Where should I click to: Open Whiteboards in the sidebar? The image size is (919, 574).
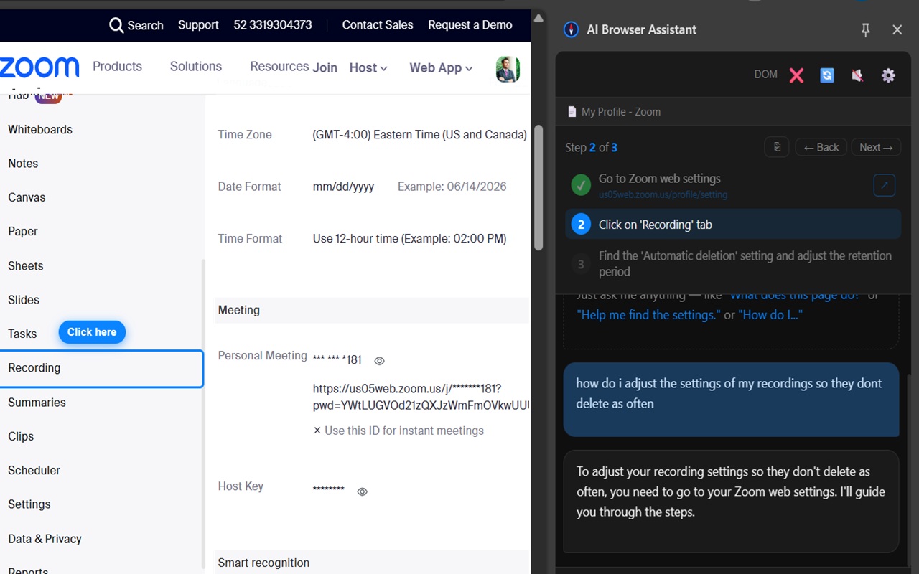coord(40,130)
